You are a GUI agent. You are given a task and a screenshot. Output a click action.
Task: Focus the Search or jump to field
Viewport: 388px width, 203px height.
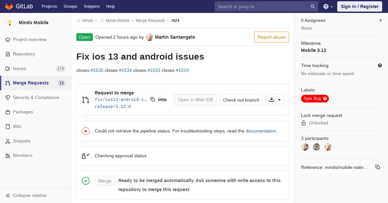click(266, 6)
